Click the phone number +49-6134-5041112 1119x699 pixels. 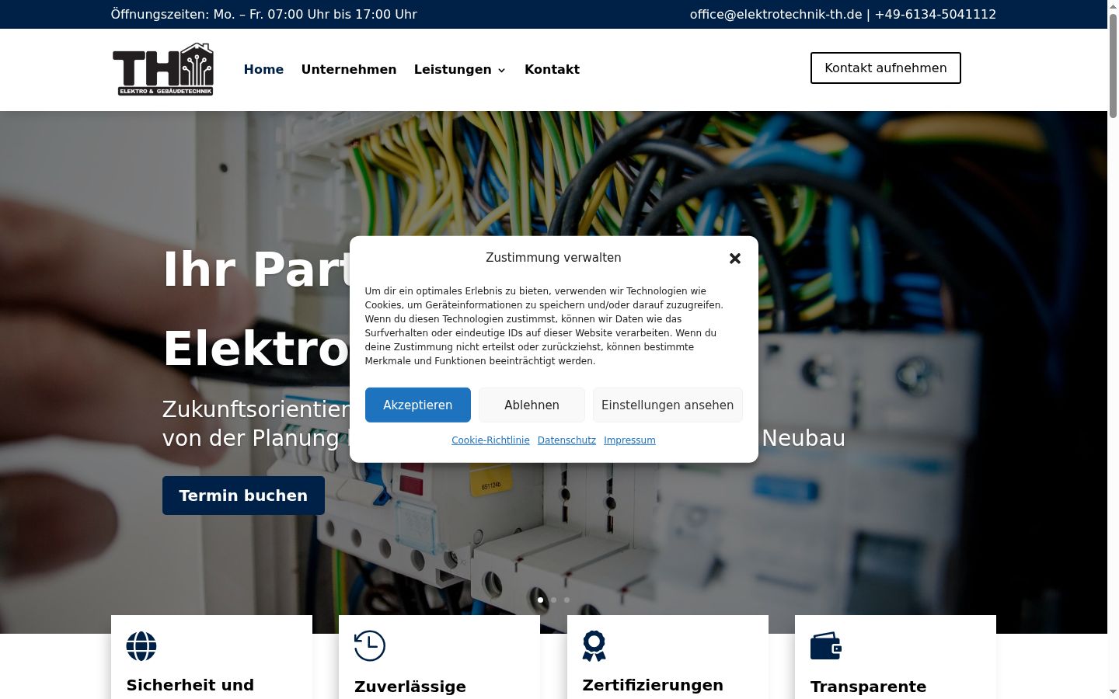[x=936, y=14]
